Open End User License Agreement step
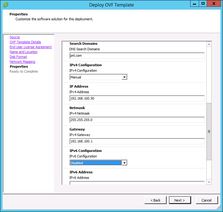 pyautogui.click(x=31, y=47)
